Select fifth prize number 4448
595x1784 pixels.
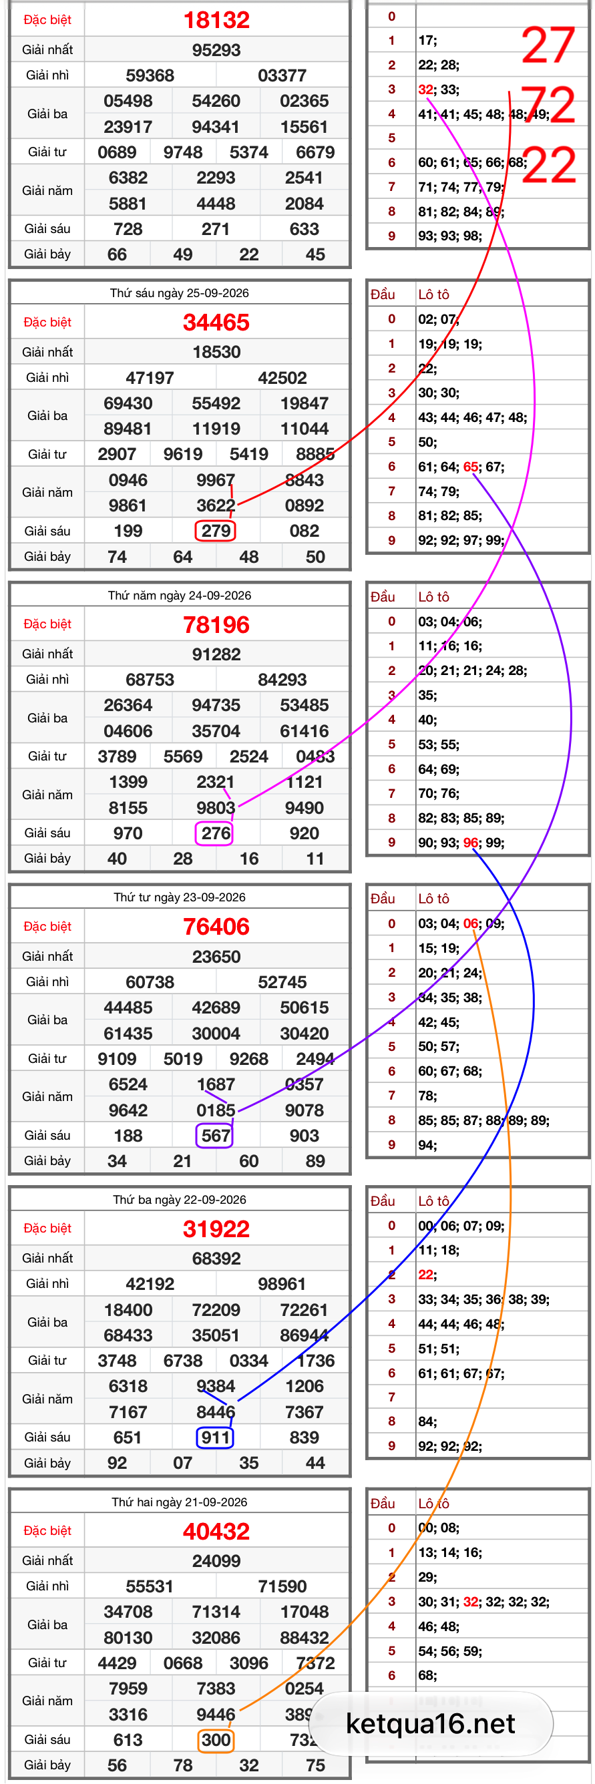point(216,204)
